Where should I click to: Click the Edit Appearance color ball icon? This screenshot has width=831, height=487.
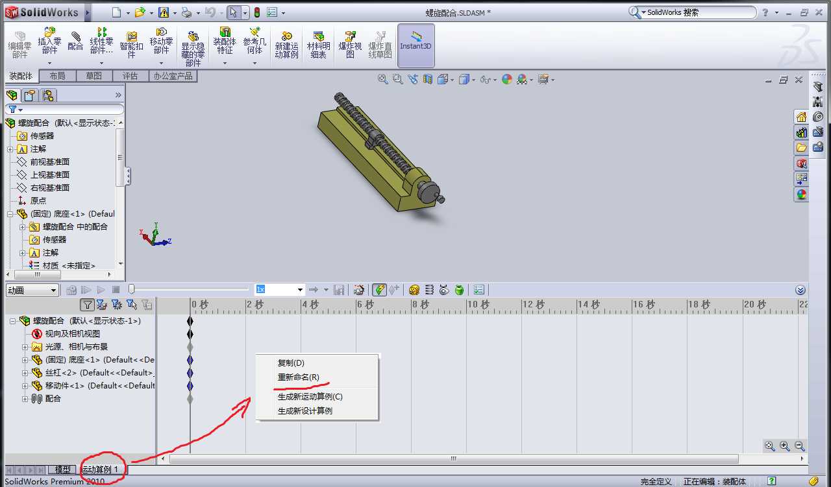coord(506,79)
